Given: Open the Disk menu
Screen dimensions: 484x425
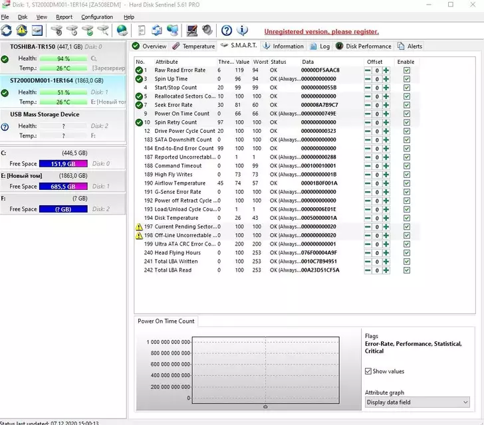Looking at the screenshot, I should (23, 17).
